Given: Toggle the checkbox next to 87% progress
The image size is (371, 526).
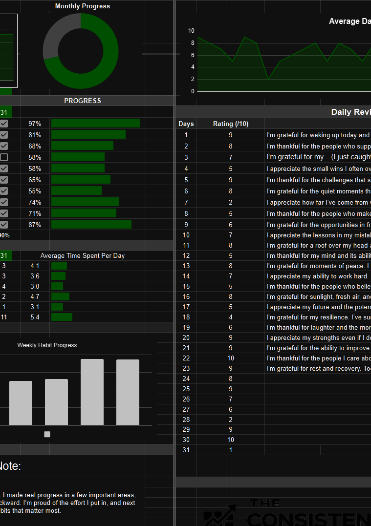Looking at the screenshot, I should click(x=4, y=225).
